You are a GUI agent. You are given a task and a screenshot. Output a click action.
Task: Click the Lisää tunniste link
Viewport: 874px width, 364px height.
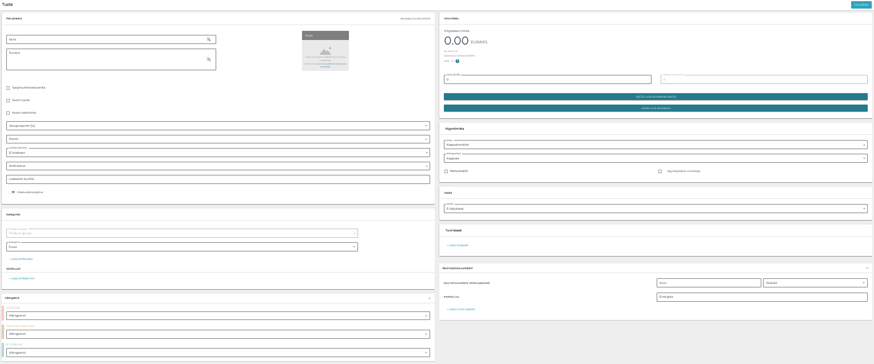[x=458, y=246]
